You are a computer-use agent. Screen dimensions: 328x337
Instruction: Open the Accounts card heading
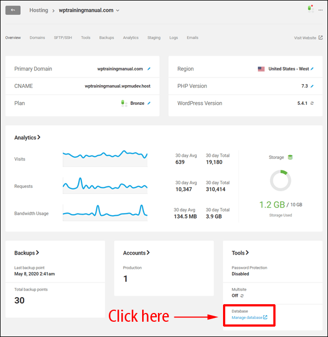136,253
